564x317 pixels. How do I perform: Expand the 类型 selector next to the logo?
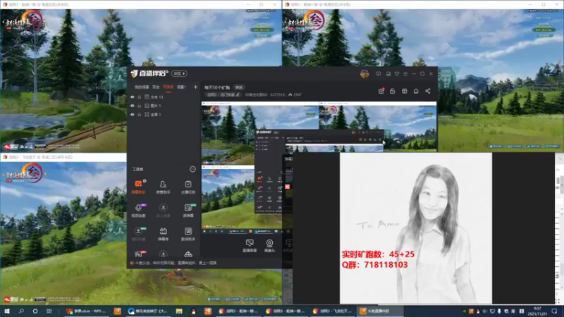pyautogui.click(x=179, y=73)
